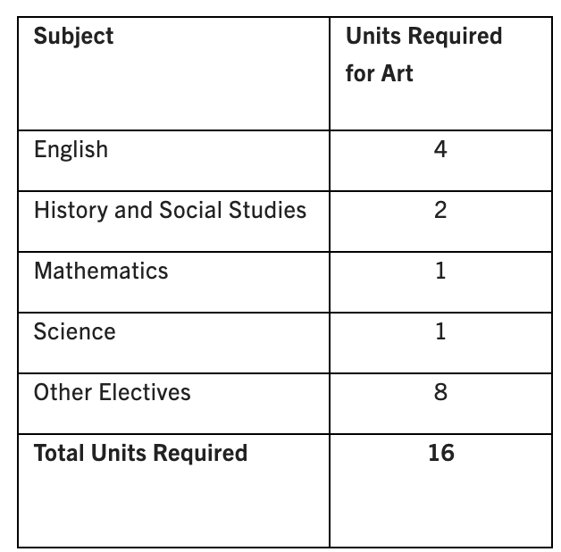Click the value 8 for Other Electives

(x=440, y=392)
